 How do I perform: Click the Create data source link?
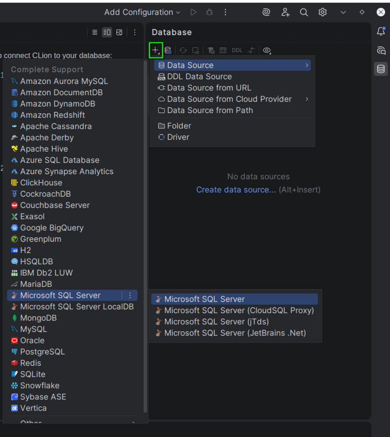click(236, 190)
